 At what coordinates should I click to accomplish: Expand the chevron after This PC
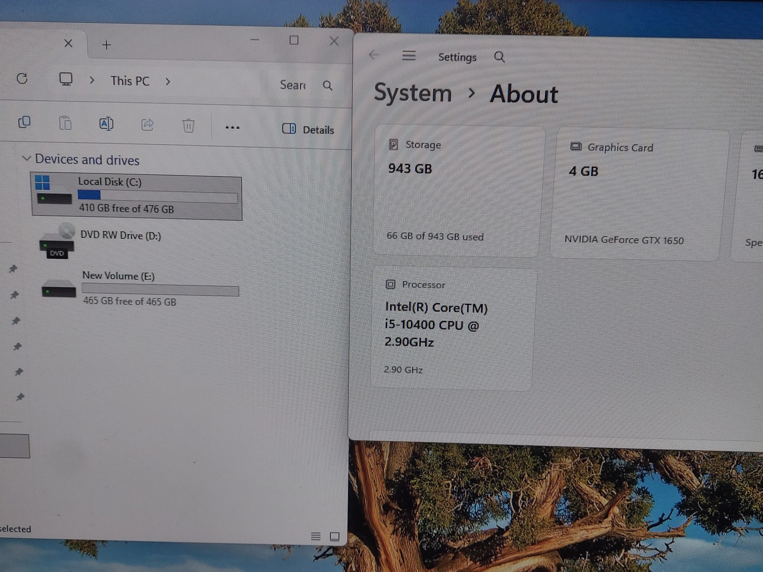click(x=168, y=82)
